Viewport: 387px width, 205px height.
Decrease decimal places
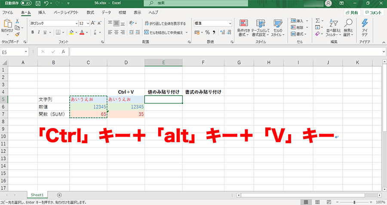(x=229, y=32)
